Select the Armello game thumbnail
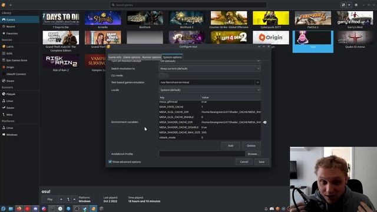The width and height of the screenshot is (377, 212). pos(103,18)
